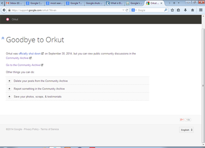Viewport: 205px width, 148px height.
Task: Open the Firefox hamburger menu
Action: 201,10
